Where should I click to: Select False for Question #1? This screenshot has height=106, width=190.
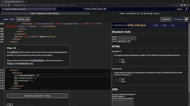(x=119, y=62)
